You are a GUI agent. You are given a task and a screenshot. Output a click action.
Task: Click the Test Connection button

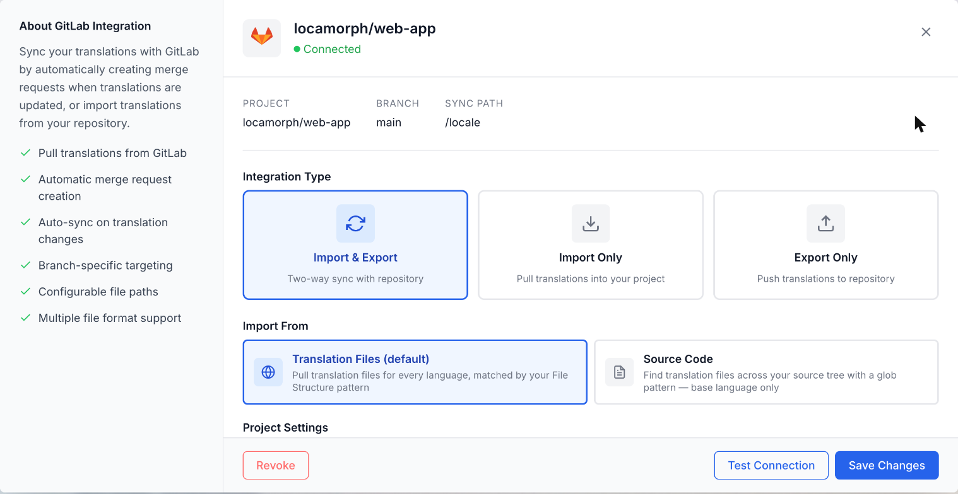771,466
